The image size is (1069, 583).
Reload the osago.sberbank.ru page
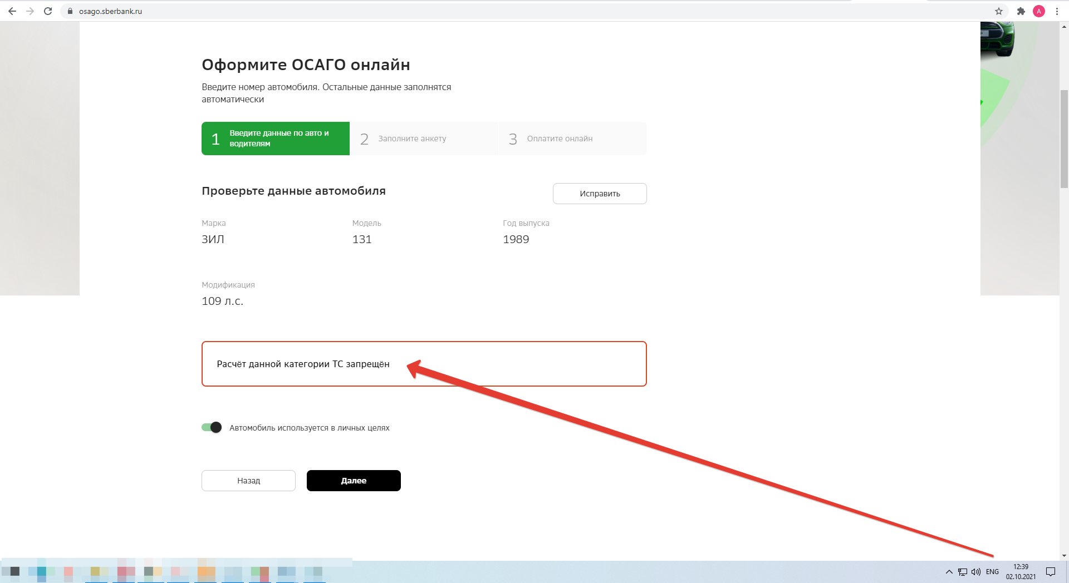(48, 11)
